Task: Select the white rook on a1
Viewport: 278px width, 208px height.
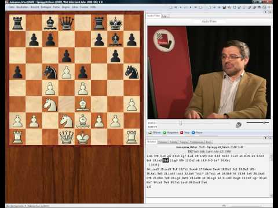Action: 17,137
